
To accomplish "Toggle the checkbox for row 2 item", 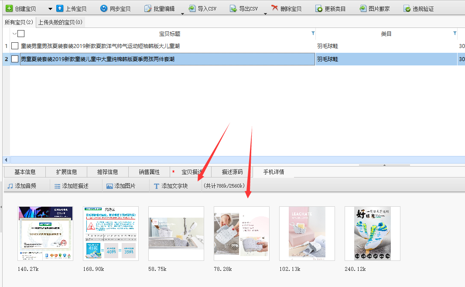I will [x=15, y=59].
